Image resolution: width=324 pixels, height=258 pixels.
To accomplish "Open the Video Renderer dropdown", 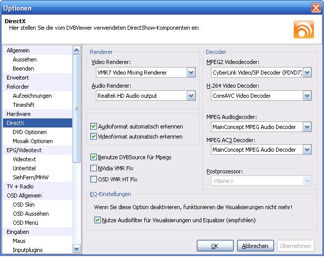I will click(x=190, y=73).
